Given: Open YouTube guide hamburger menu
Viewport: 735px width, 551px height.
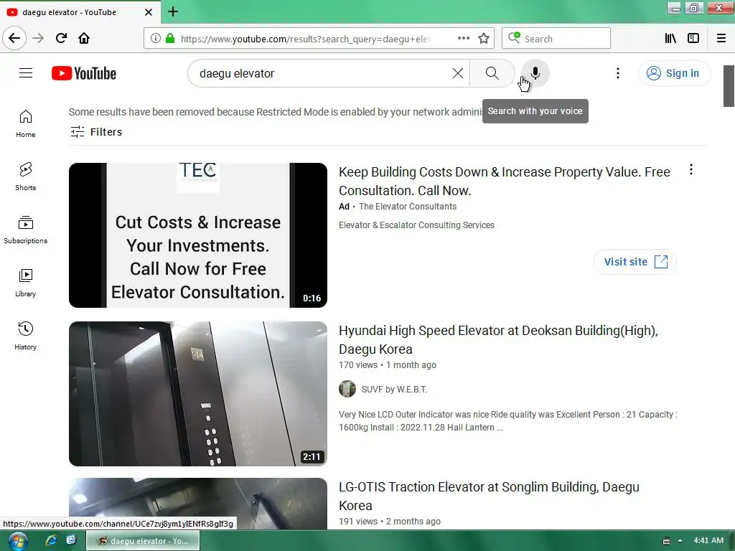Looking at the screenshot, I should click(x=26, y=73).
